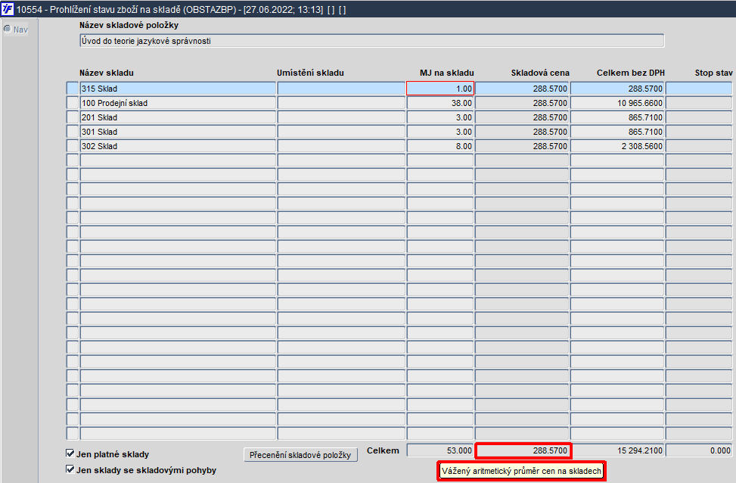
Task: Toggle the Jen platné sklady checkbox
Action: (x=70, y=453)
